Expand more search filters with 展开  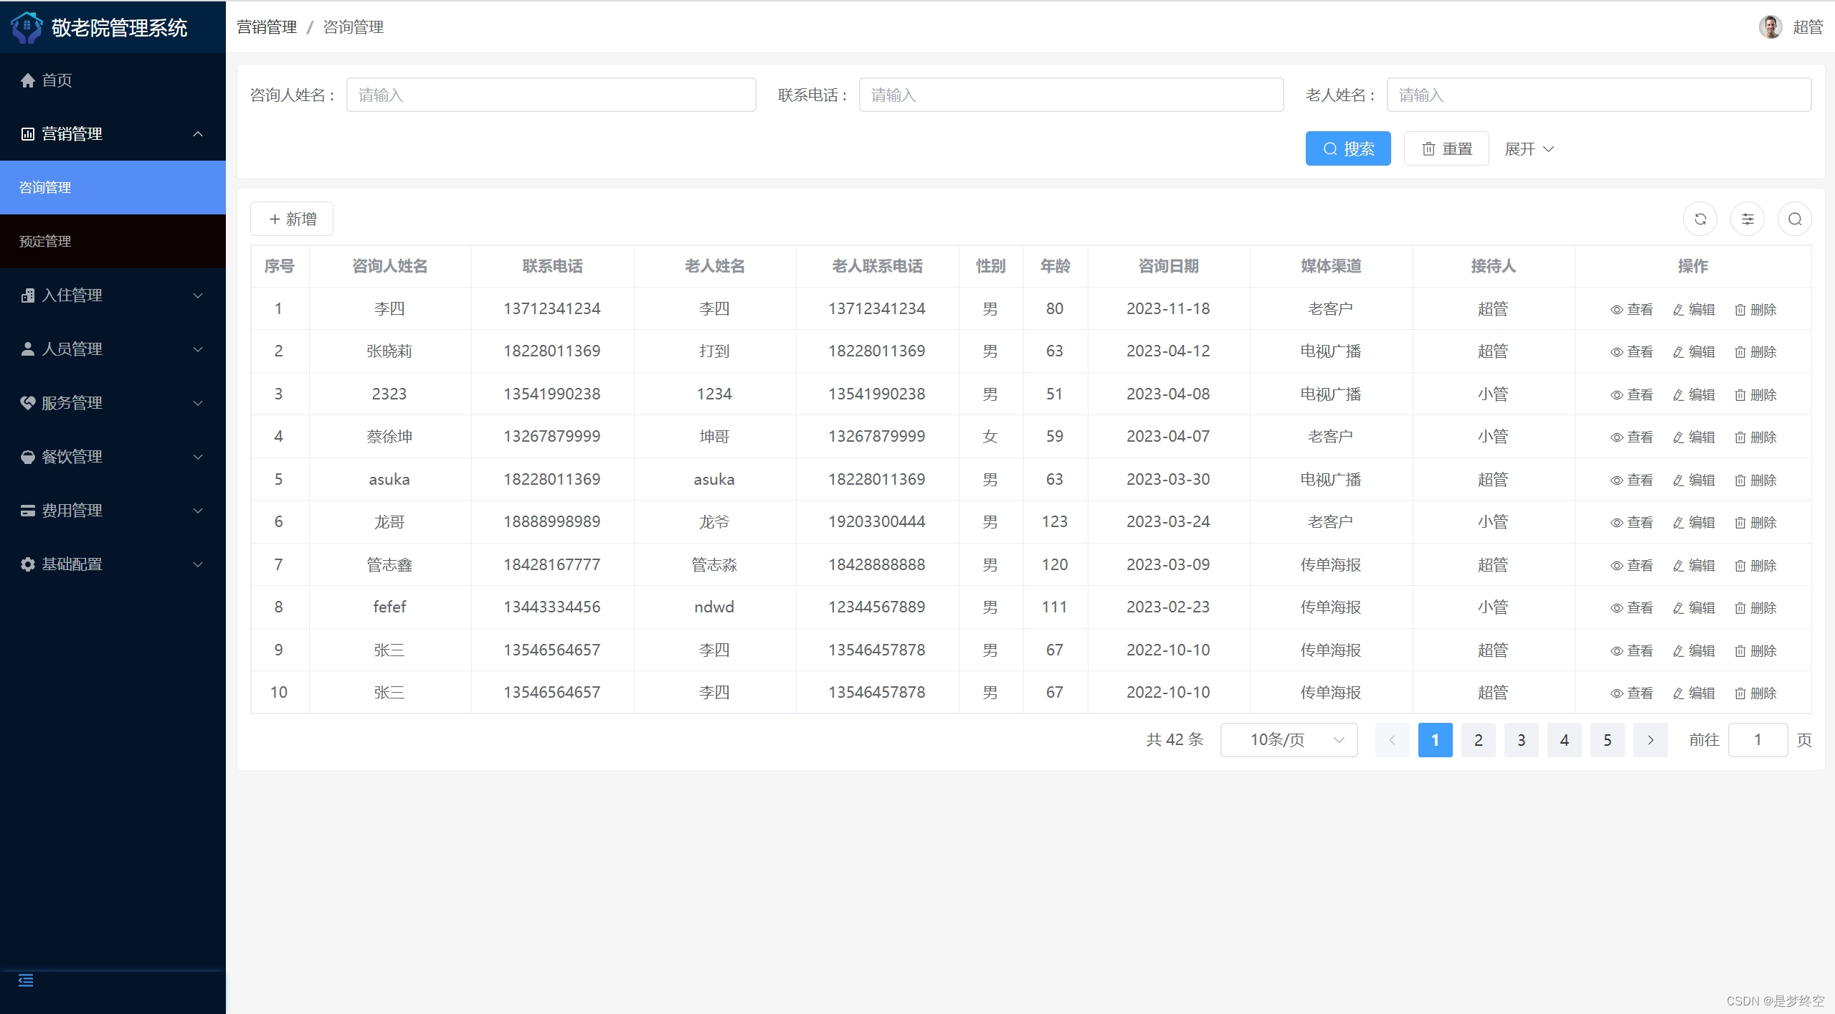(1529, 148)
